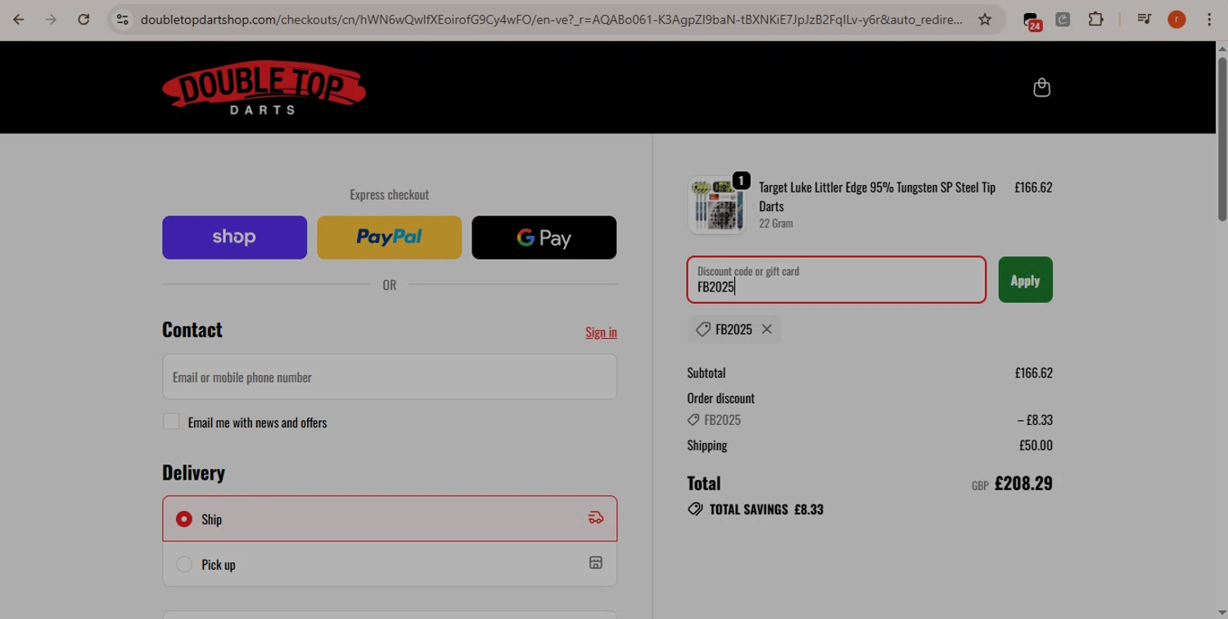Click into the Discount code or gift card field
This screenshot has width=1228, height=619.
(837, 279)
